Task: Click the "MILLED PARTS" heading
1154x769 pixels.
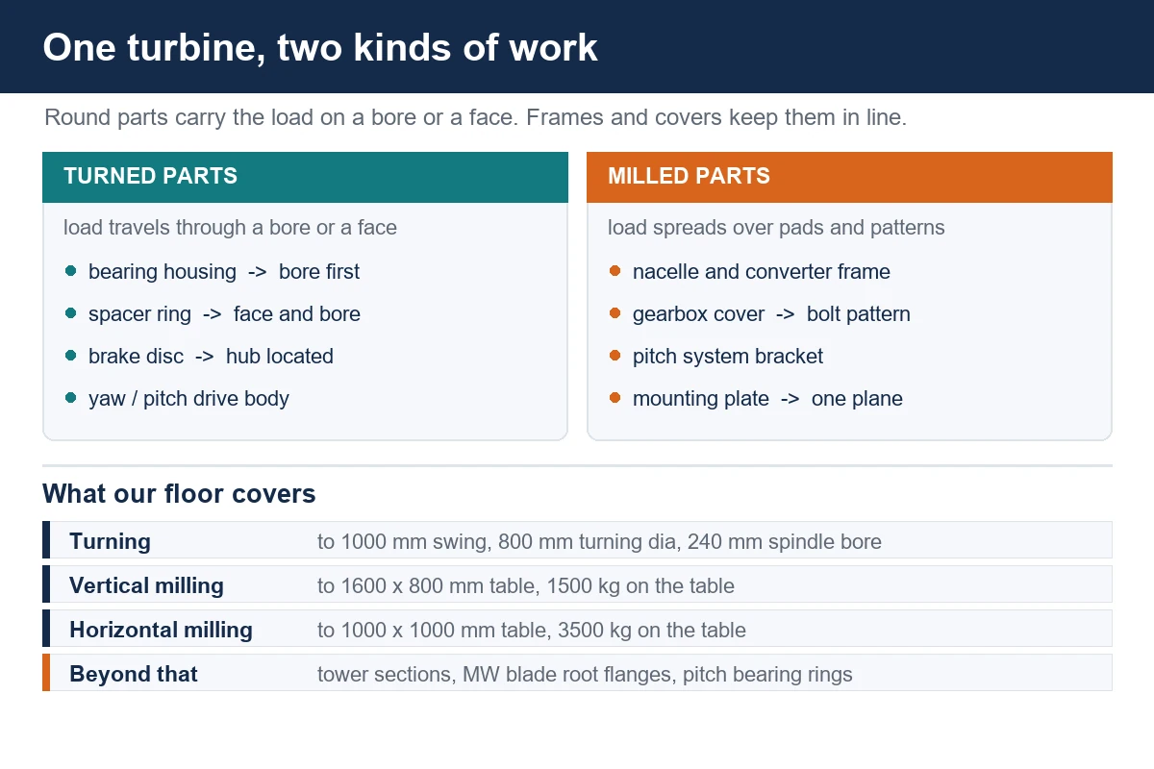Action: 689,176
